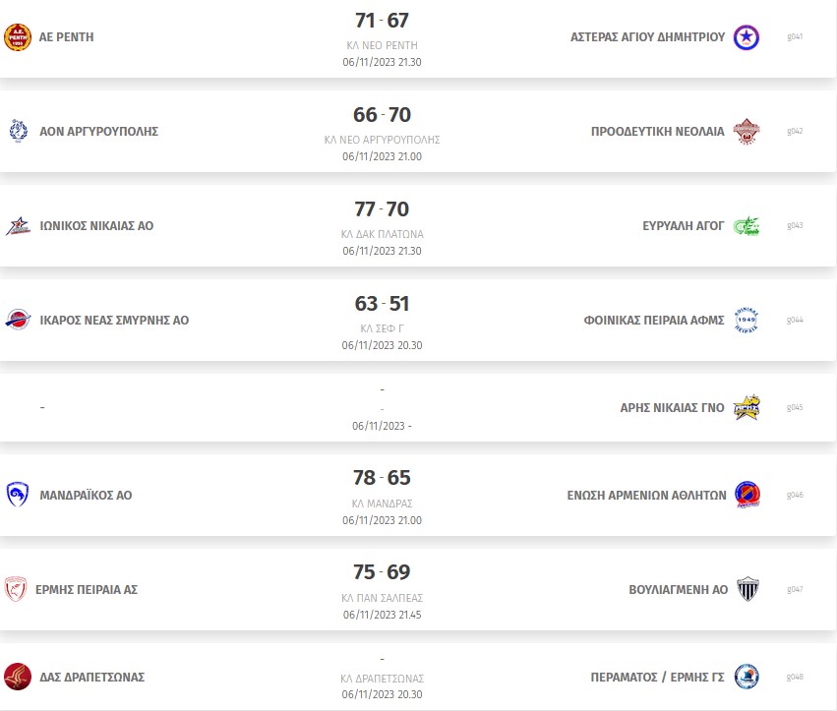Click the ΜΑΝΔΡΑΪΚΟΣ ΑΟ blue shield logo
The image size is (837, 711).
click(x=18, y=495)
